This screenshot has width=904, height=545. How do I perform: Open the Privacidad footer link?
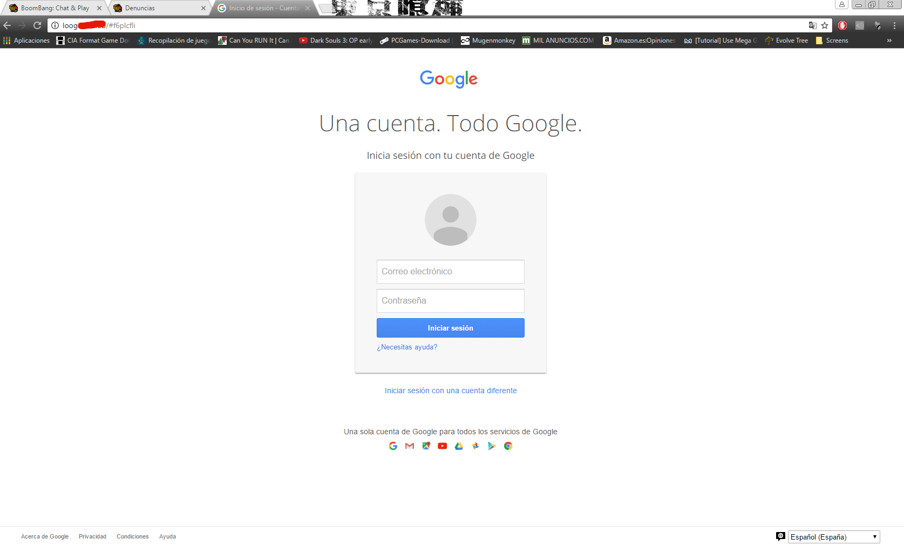[x=92, y=536]
